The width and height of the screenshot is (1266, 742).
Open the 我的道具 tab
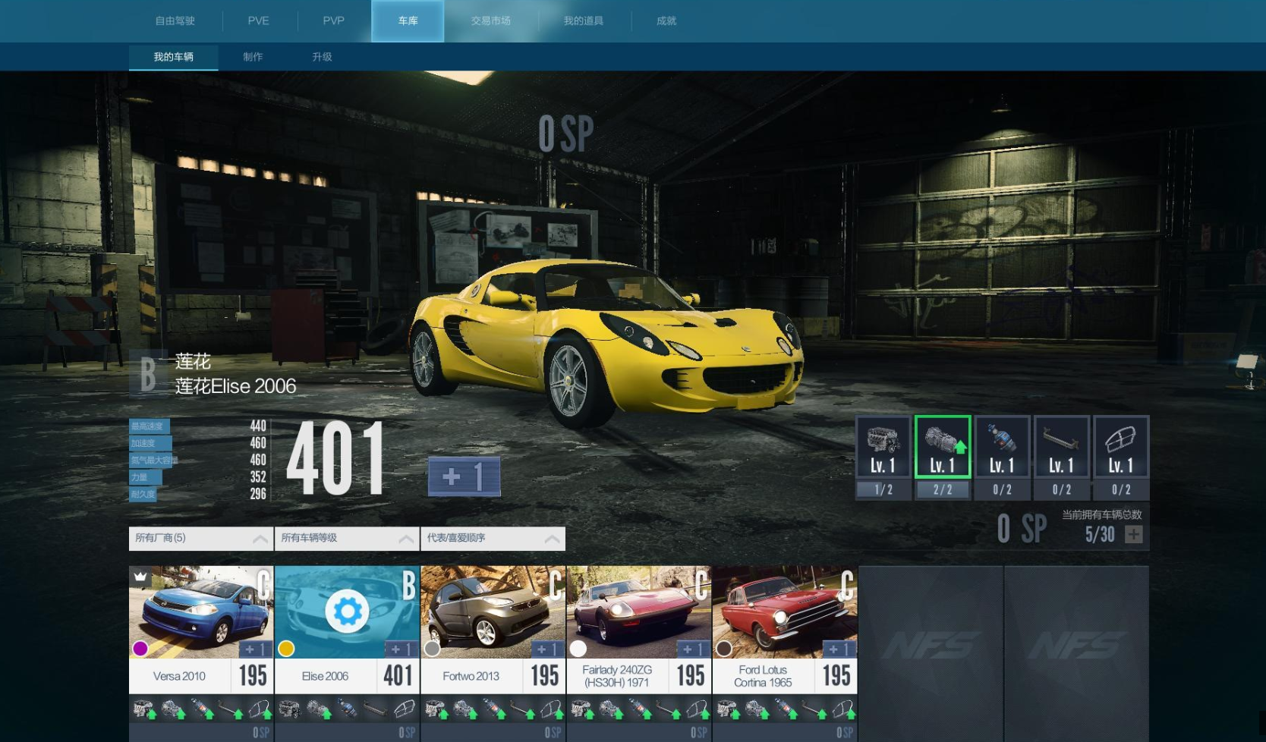(584, 20)
